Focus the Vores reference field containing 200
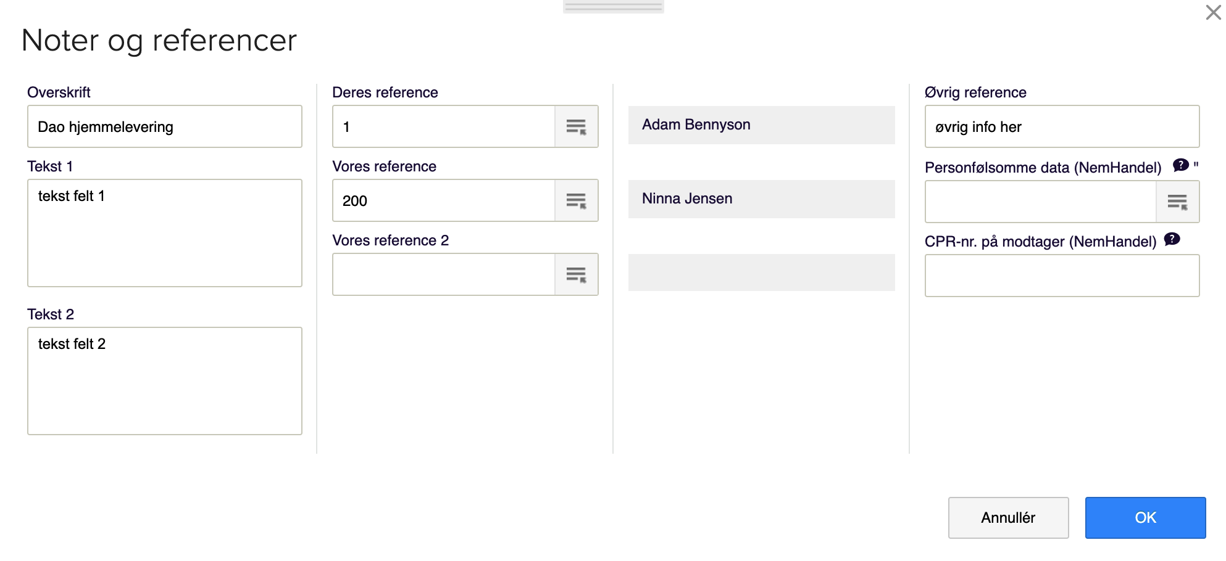The width and height of the screenshot is (1226, 561). pos(443,200)
